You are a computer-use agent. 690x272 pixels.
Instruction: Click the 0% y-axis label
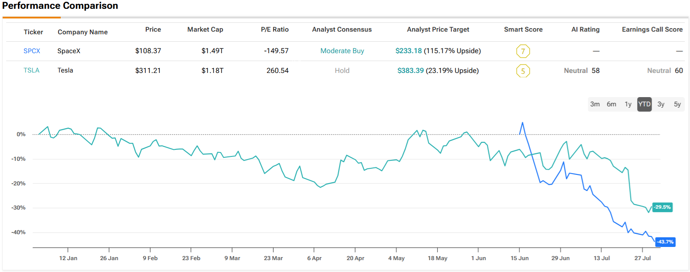(22, 134)
